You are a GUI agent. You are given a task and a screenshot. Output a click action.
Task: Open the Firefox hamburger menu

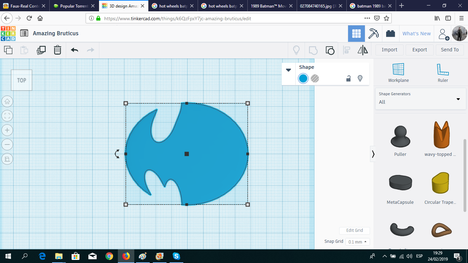coord(461,18)
